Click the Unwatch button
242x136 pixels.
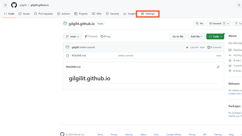[x=217, y=23]
